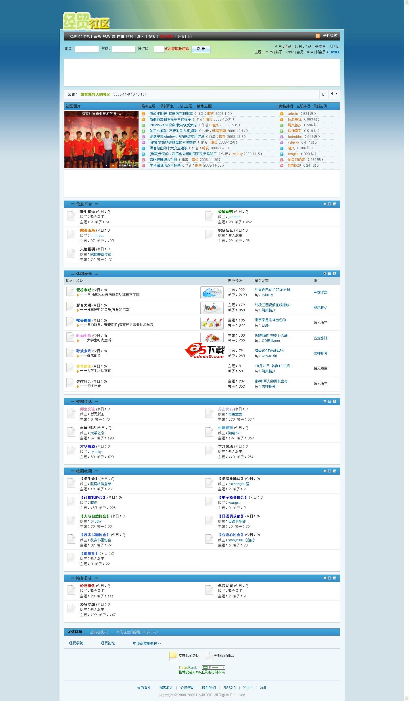Open the 展区 menu in top bar
The height and width of the screenshot is (701, 409).
(x=141, y=37)
